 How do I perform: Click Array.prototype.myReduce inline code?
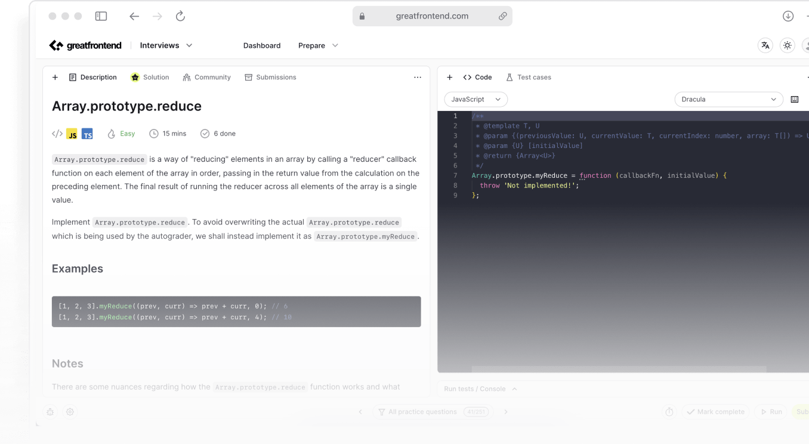click(365, 236)
